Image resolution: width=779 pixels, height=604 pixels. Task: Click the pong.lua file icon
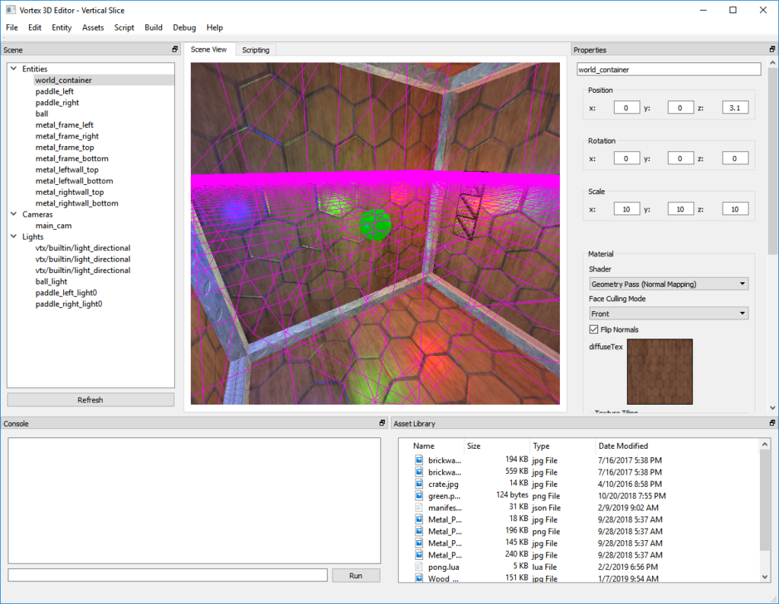(x=418, y=567)
